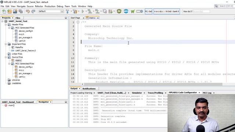
Task: Click the Open Project toolbar icon
Action: (x=15, y=11)
